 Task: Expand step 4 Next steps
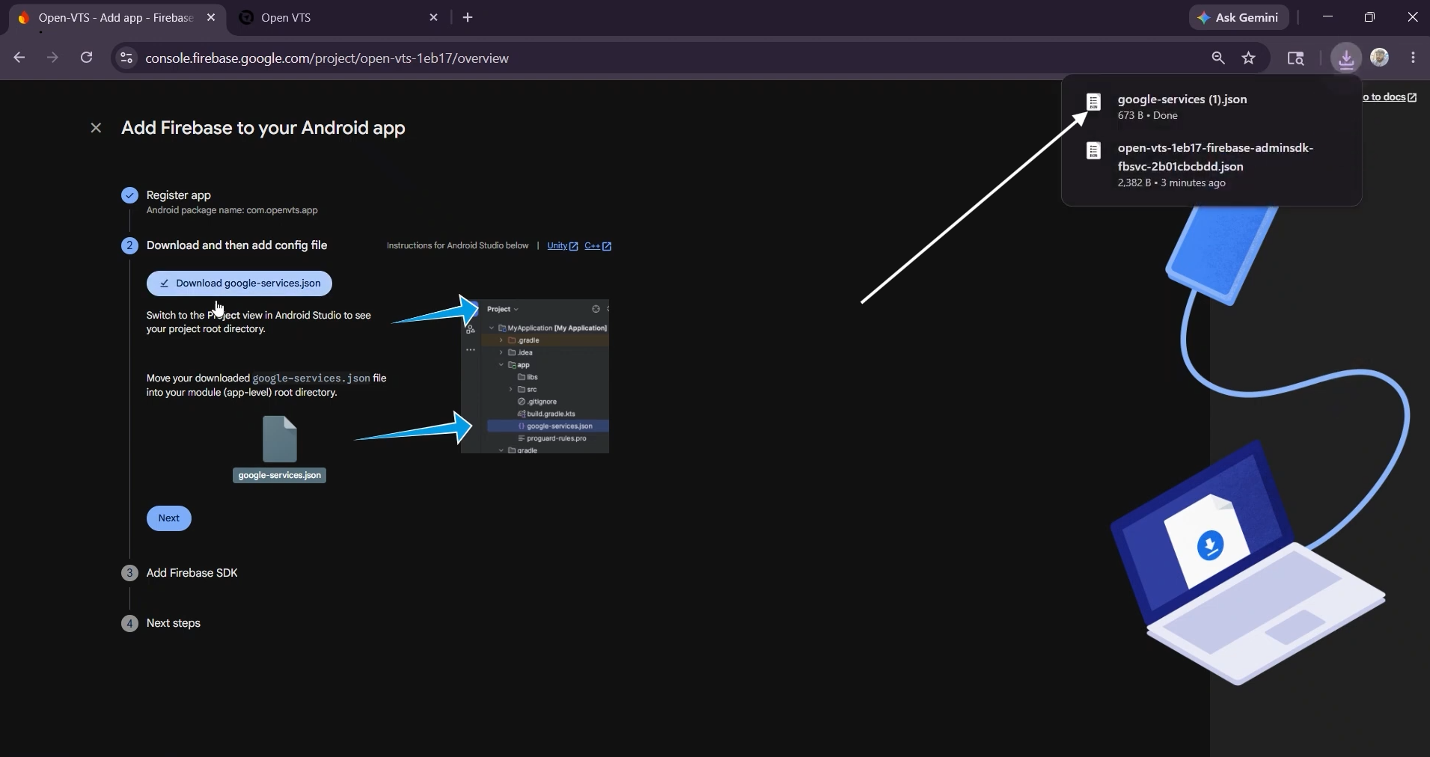coord(174,623)
